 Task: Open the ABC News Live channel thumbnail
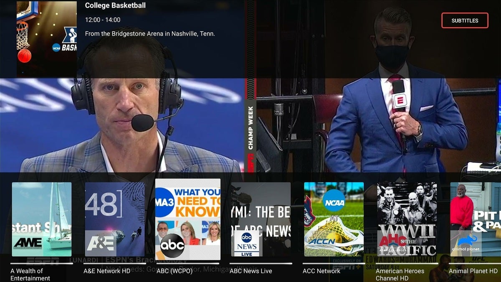261,219
